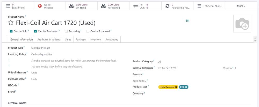Screen dimensions: 259x107
Task: Click the empty Barcode field
Action: tap(204, 74)
